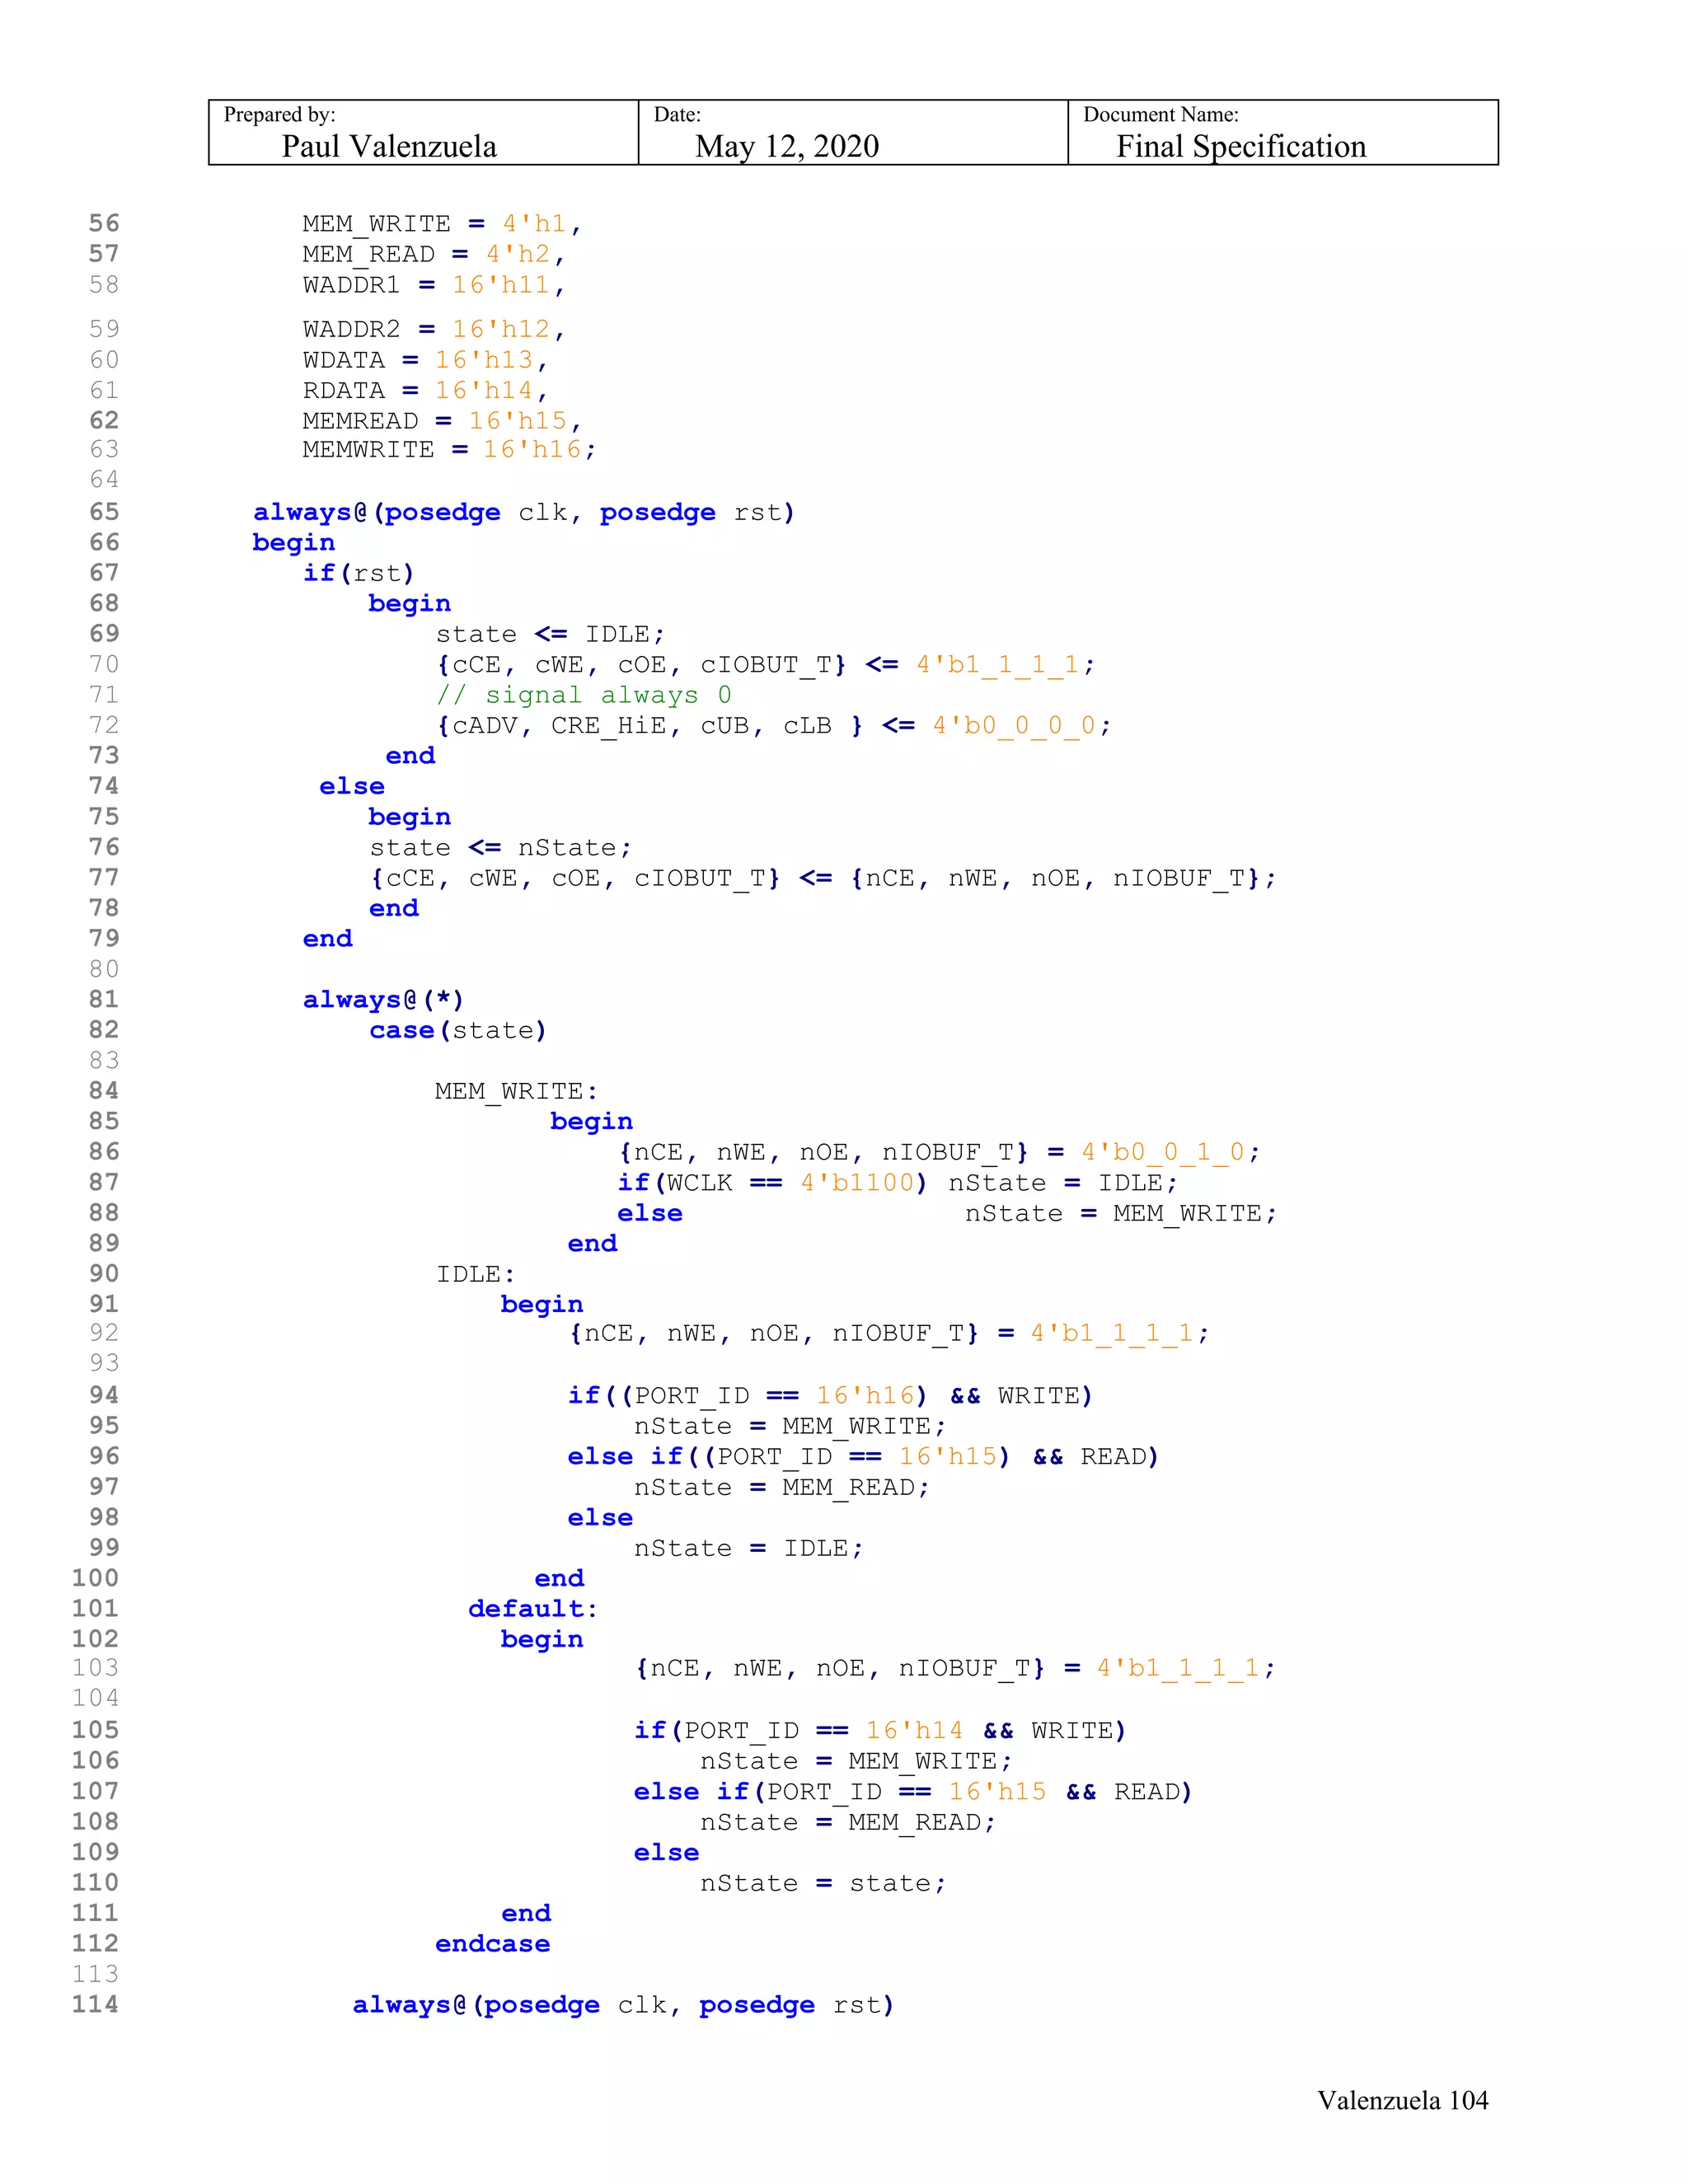Click 'nState = MEM_WRITE;' on line 88
Screen dimensions: 1688x2184
pos(1121,1214)
